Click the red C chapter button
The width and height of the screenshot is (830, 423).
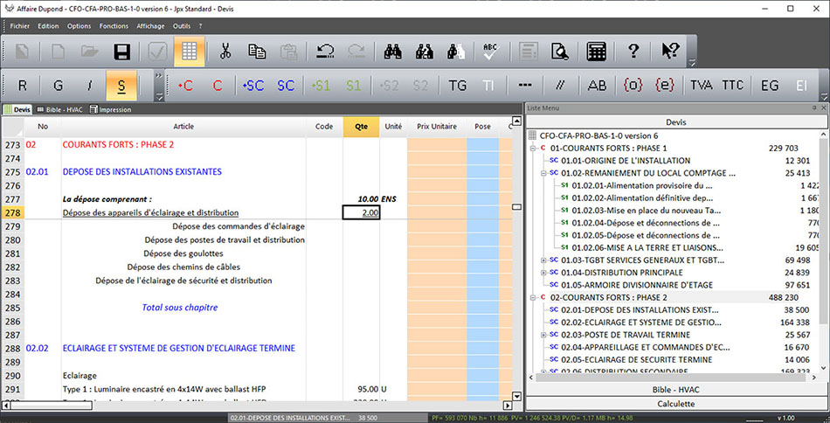pyautogui.click(x=217, y=86)
